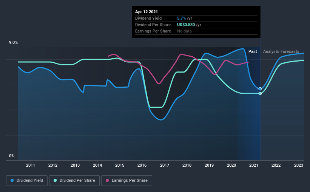Click the 9.0% y-axis label

(14, 43)
